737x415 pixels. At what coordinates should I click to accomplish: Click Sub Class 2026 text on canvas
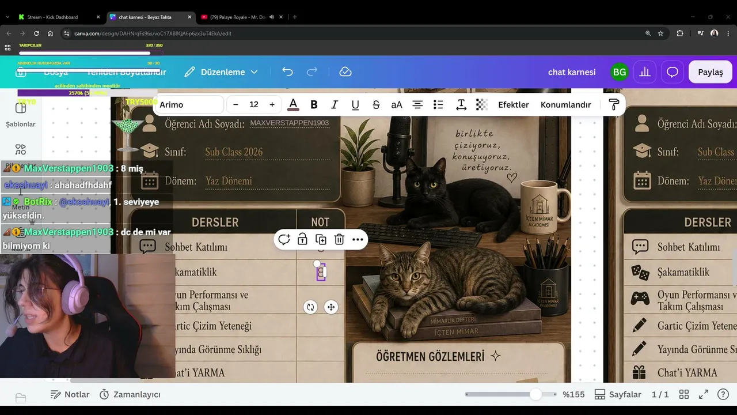pyautogui.click(x=234, y=152)
